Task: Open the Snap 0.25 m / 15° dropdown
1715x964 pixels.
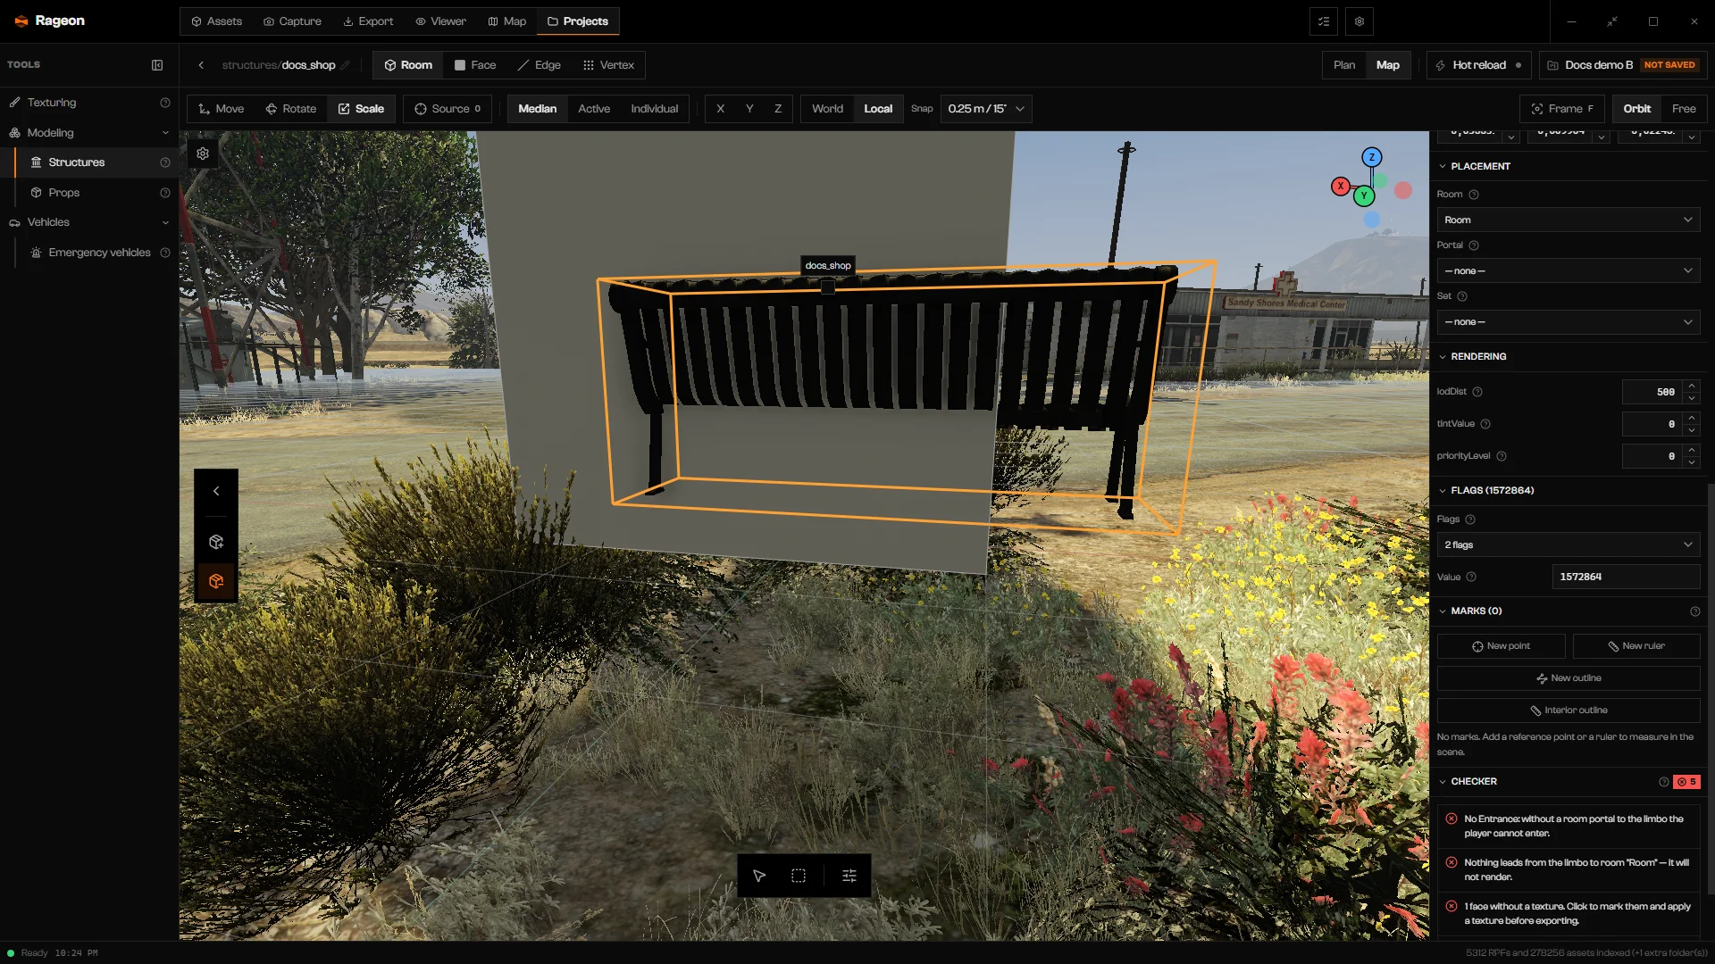Action: pyautogui.click(x=986, y=109)
